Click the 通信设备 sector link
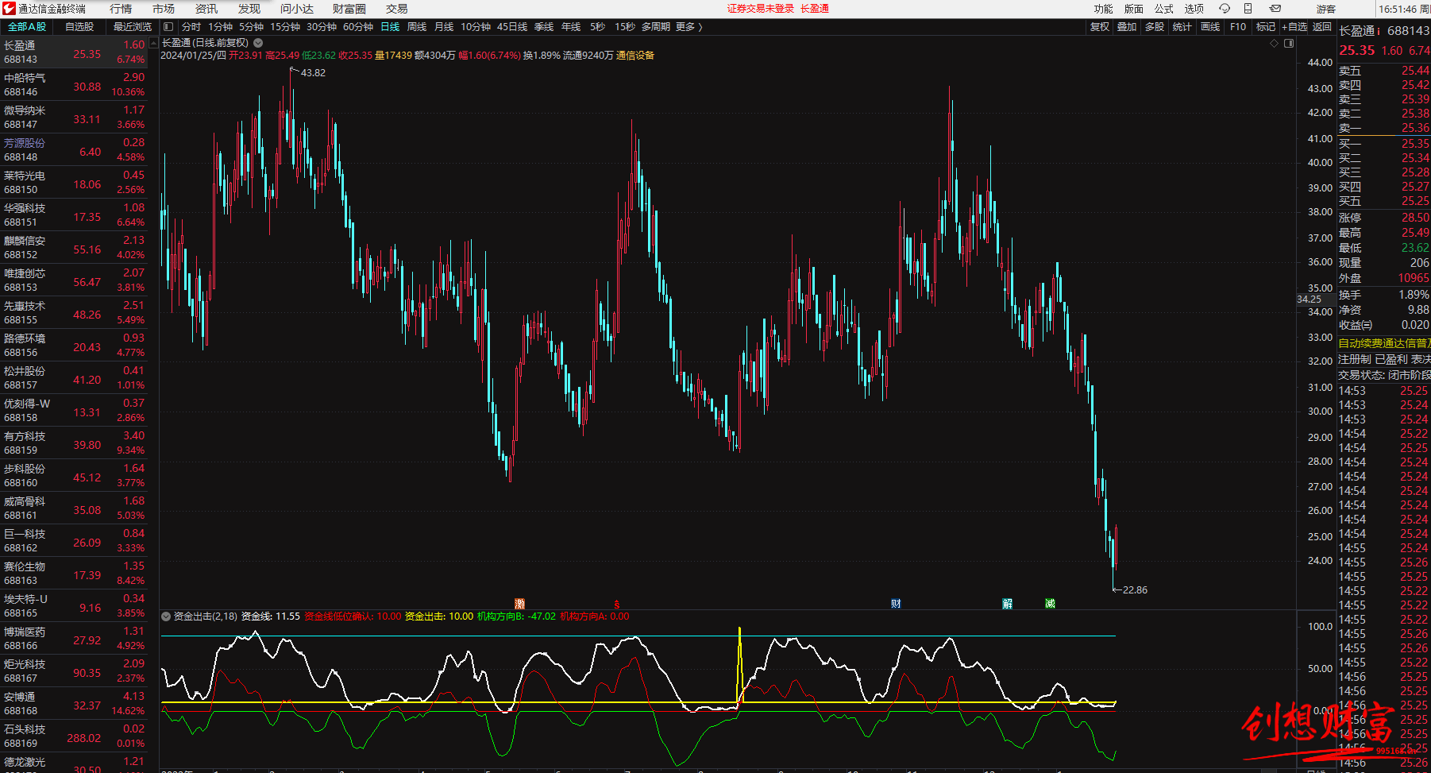This screenshot has width=1431, height=773. click(x=635, y=56)
